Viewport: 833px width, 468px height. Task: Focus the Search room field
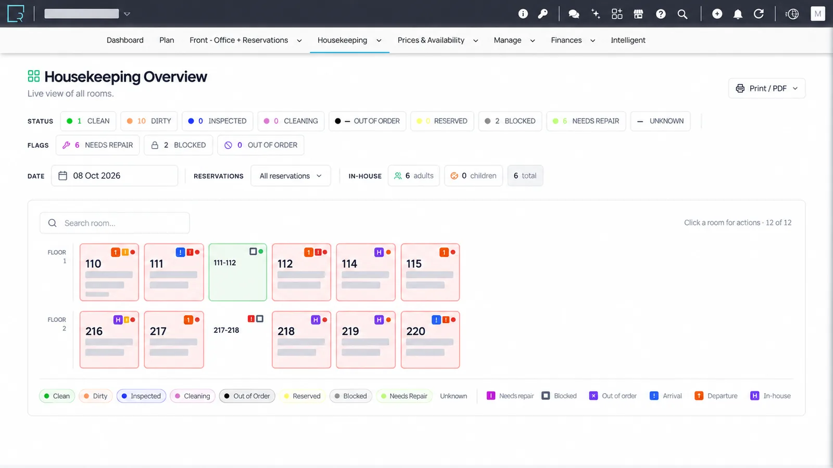point(115,223)
